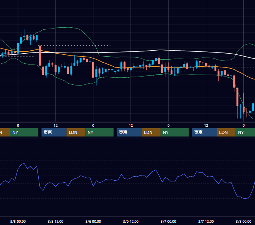Click the '3/8 00:00' date label
The image size is (255, 225).
click(243, 221)
